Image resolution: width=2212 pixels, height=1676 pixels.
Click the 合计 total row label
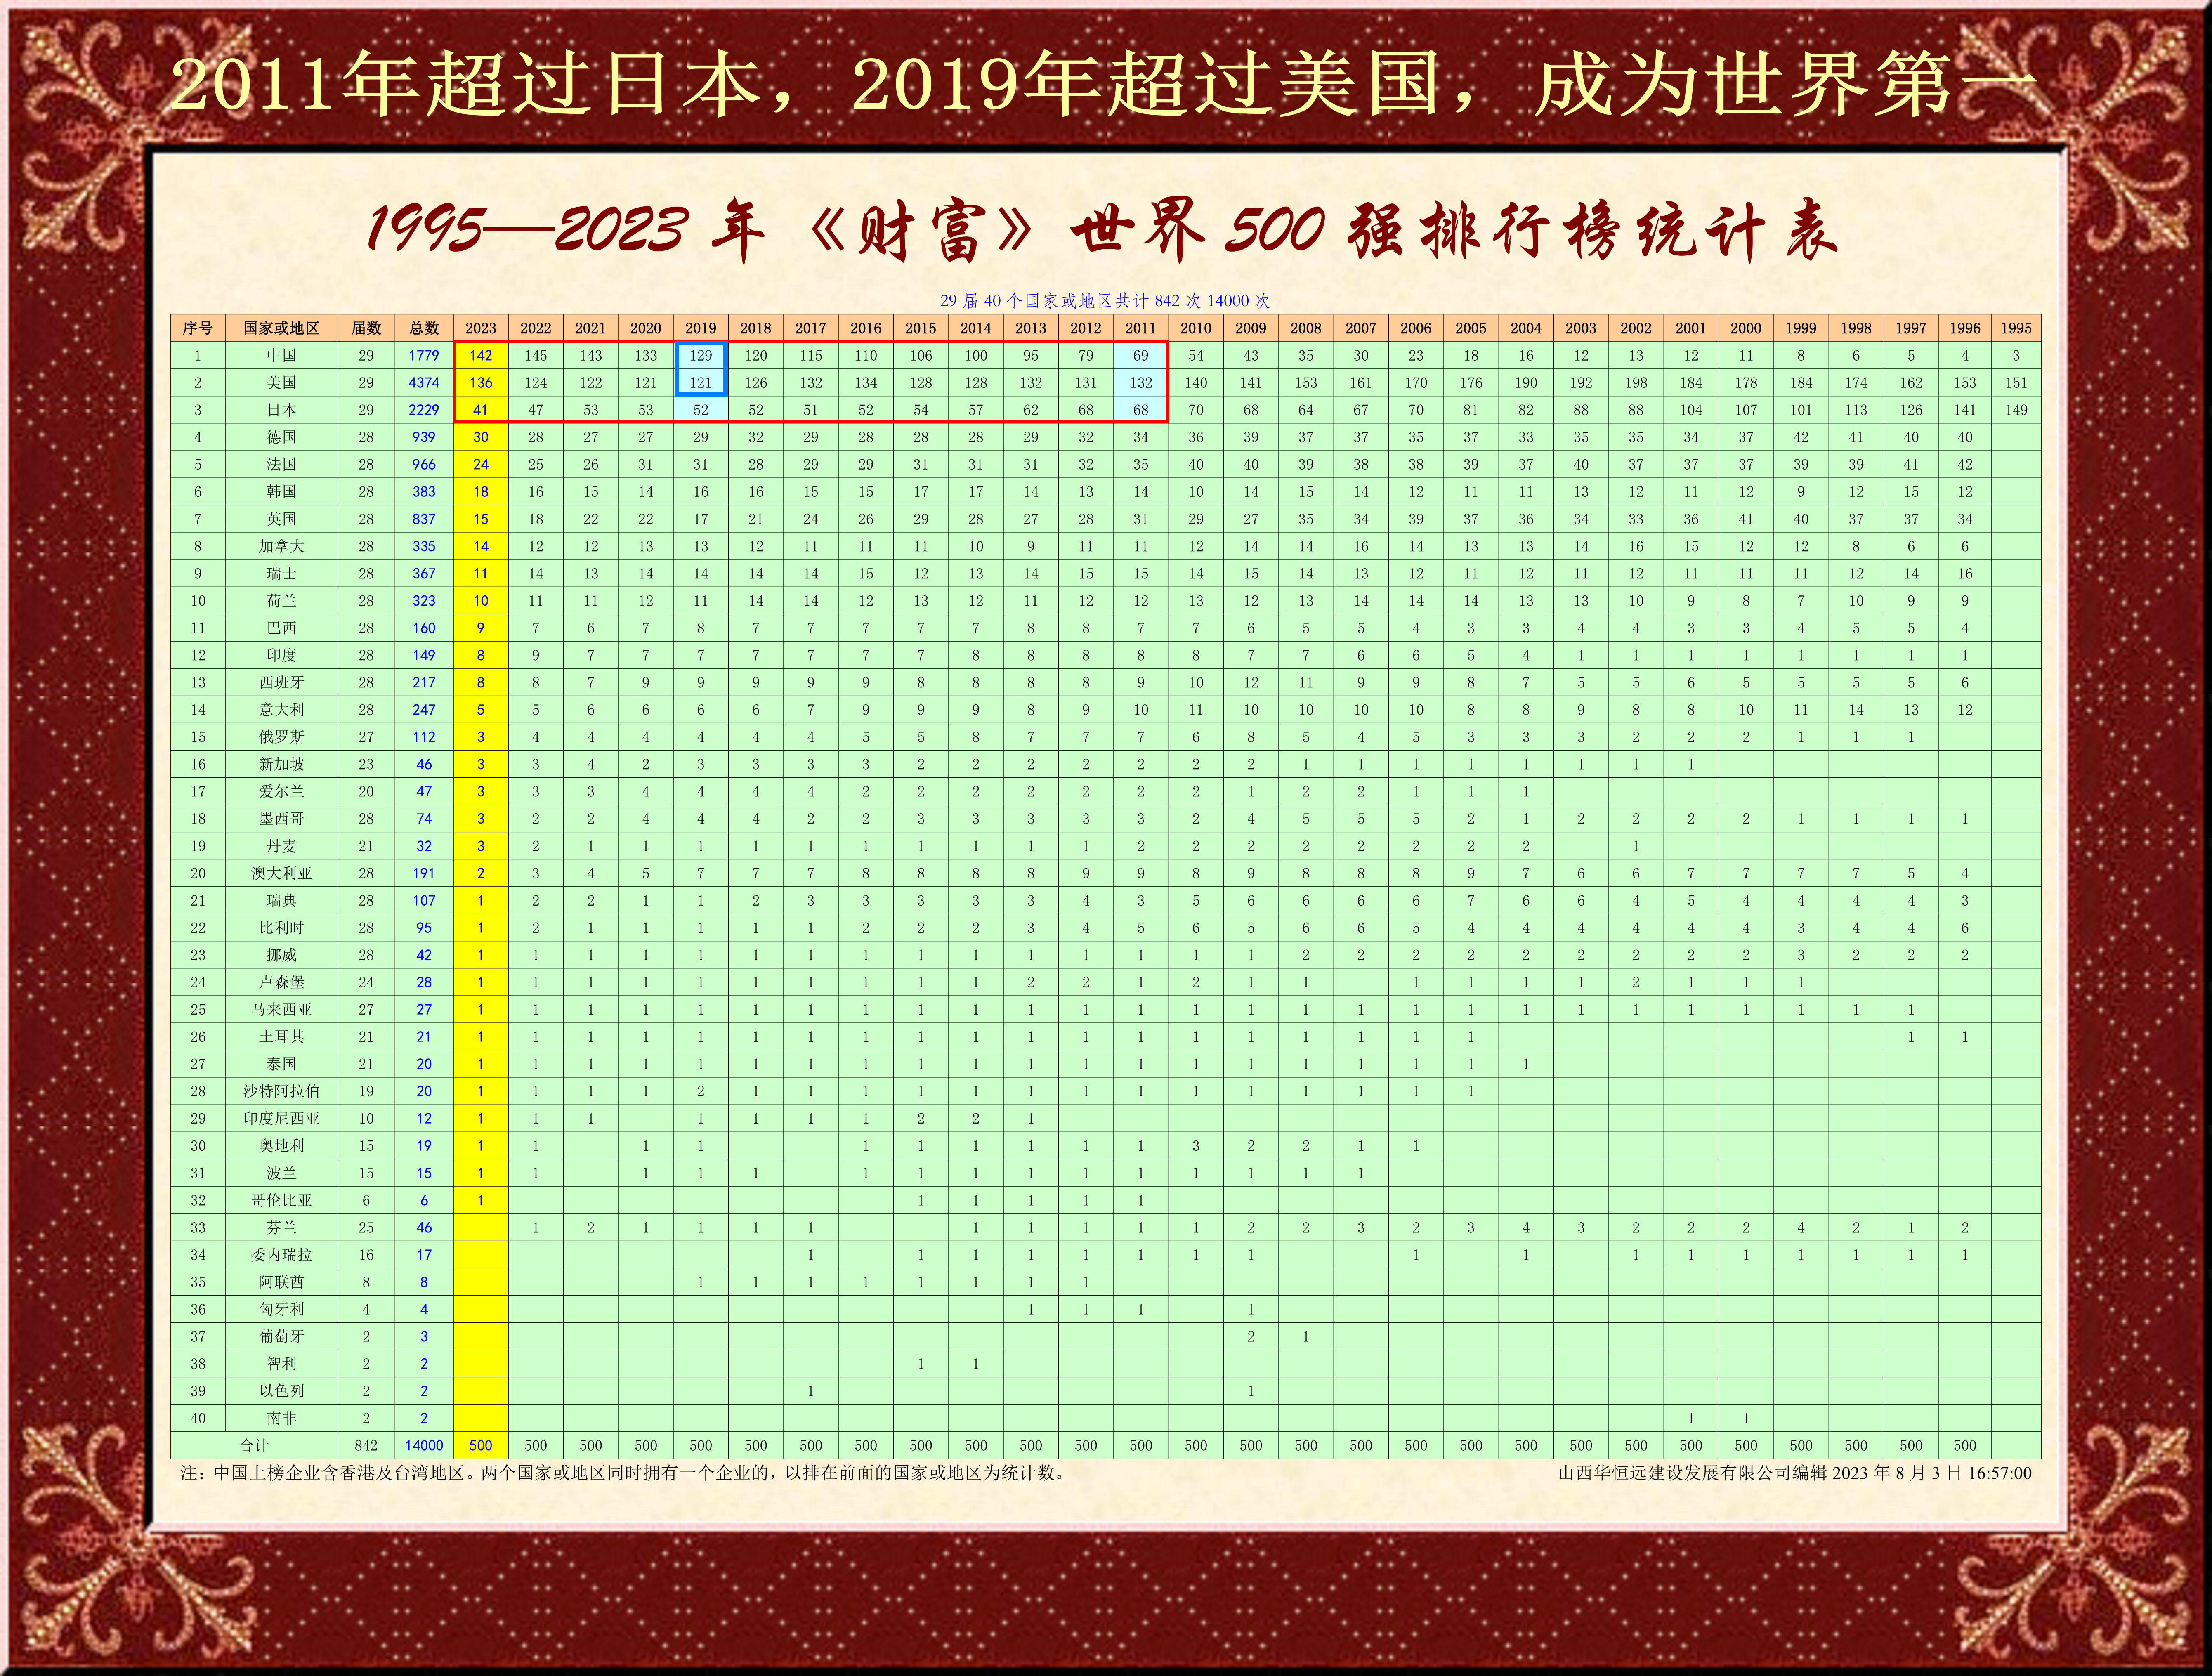[254, 1445]
